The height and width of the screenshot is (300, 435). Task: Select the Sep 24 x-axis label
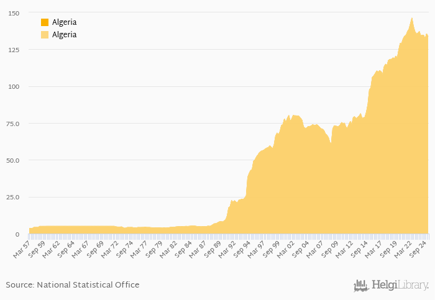[x=418, y=250]
